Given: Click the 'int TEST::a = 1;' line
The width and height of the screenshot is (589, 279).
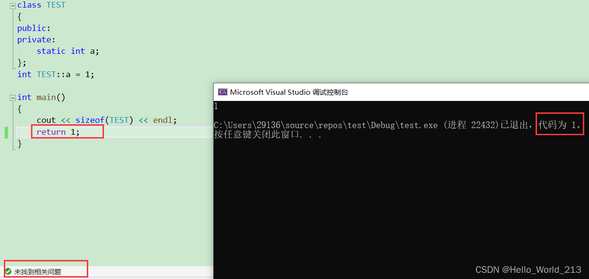Looking at the screenshot, I should 56,74.
